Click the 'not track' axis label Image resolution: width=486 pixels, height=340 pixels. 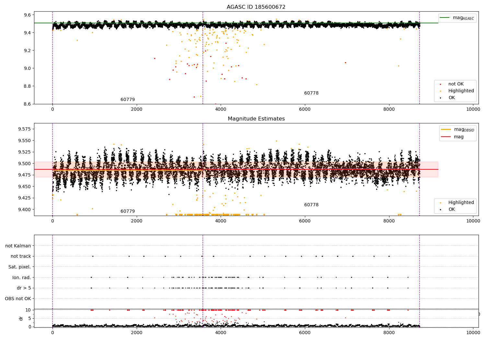click(x=21, y=256)
